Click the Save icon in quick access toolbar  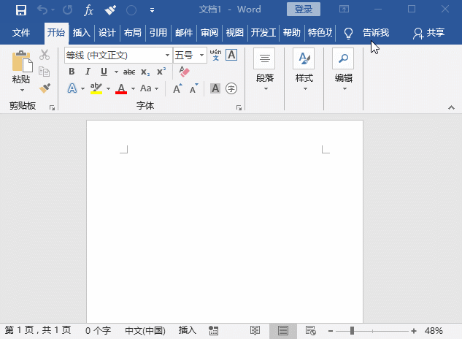pyautogui.click(x=21, y=10)
